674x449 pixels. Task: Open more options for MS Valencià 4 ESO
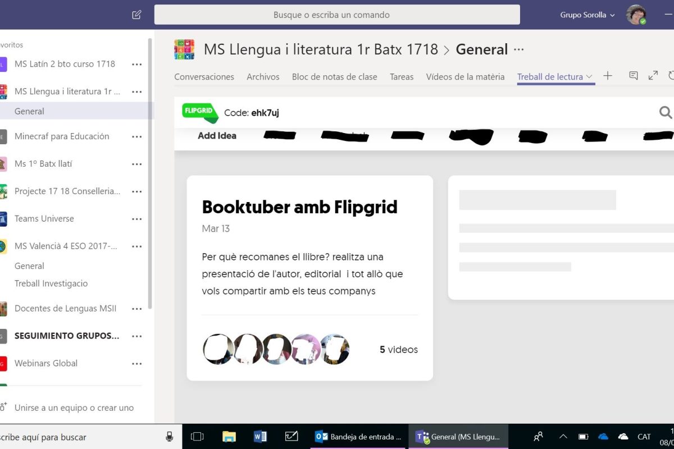[136, 246]
